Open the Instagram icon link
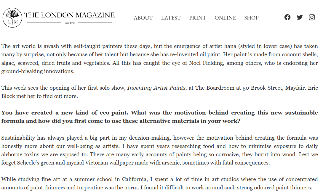This screenshot has height=195, width=323. tap(312, 17)
